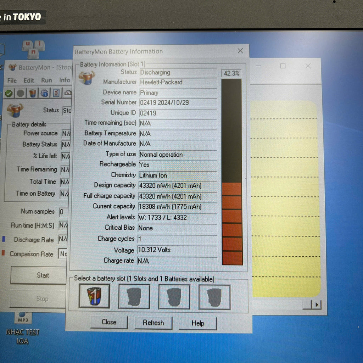Click the checklist toolbar icon
Image resolution: width=363 pixels, height=363 pixels.
pyautogui.click(x=56, y=93)
